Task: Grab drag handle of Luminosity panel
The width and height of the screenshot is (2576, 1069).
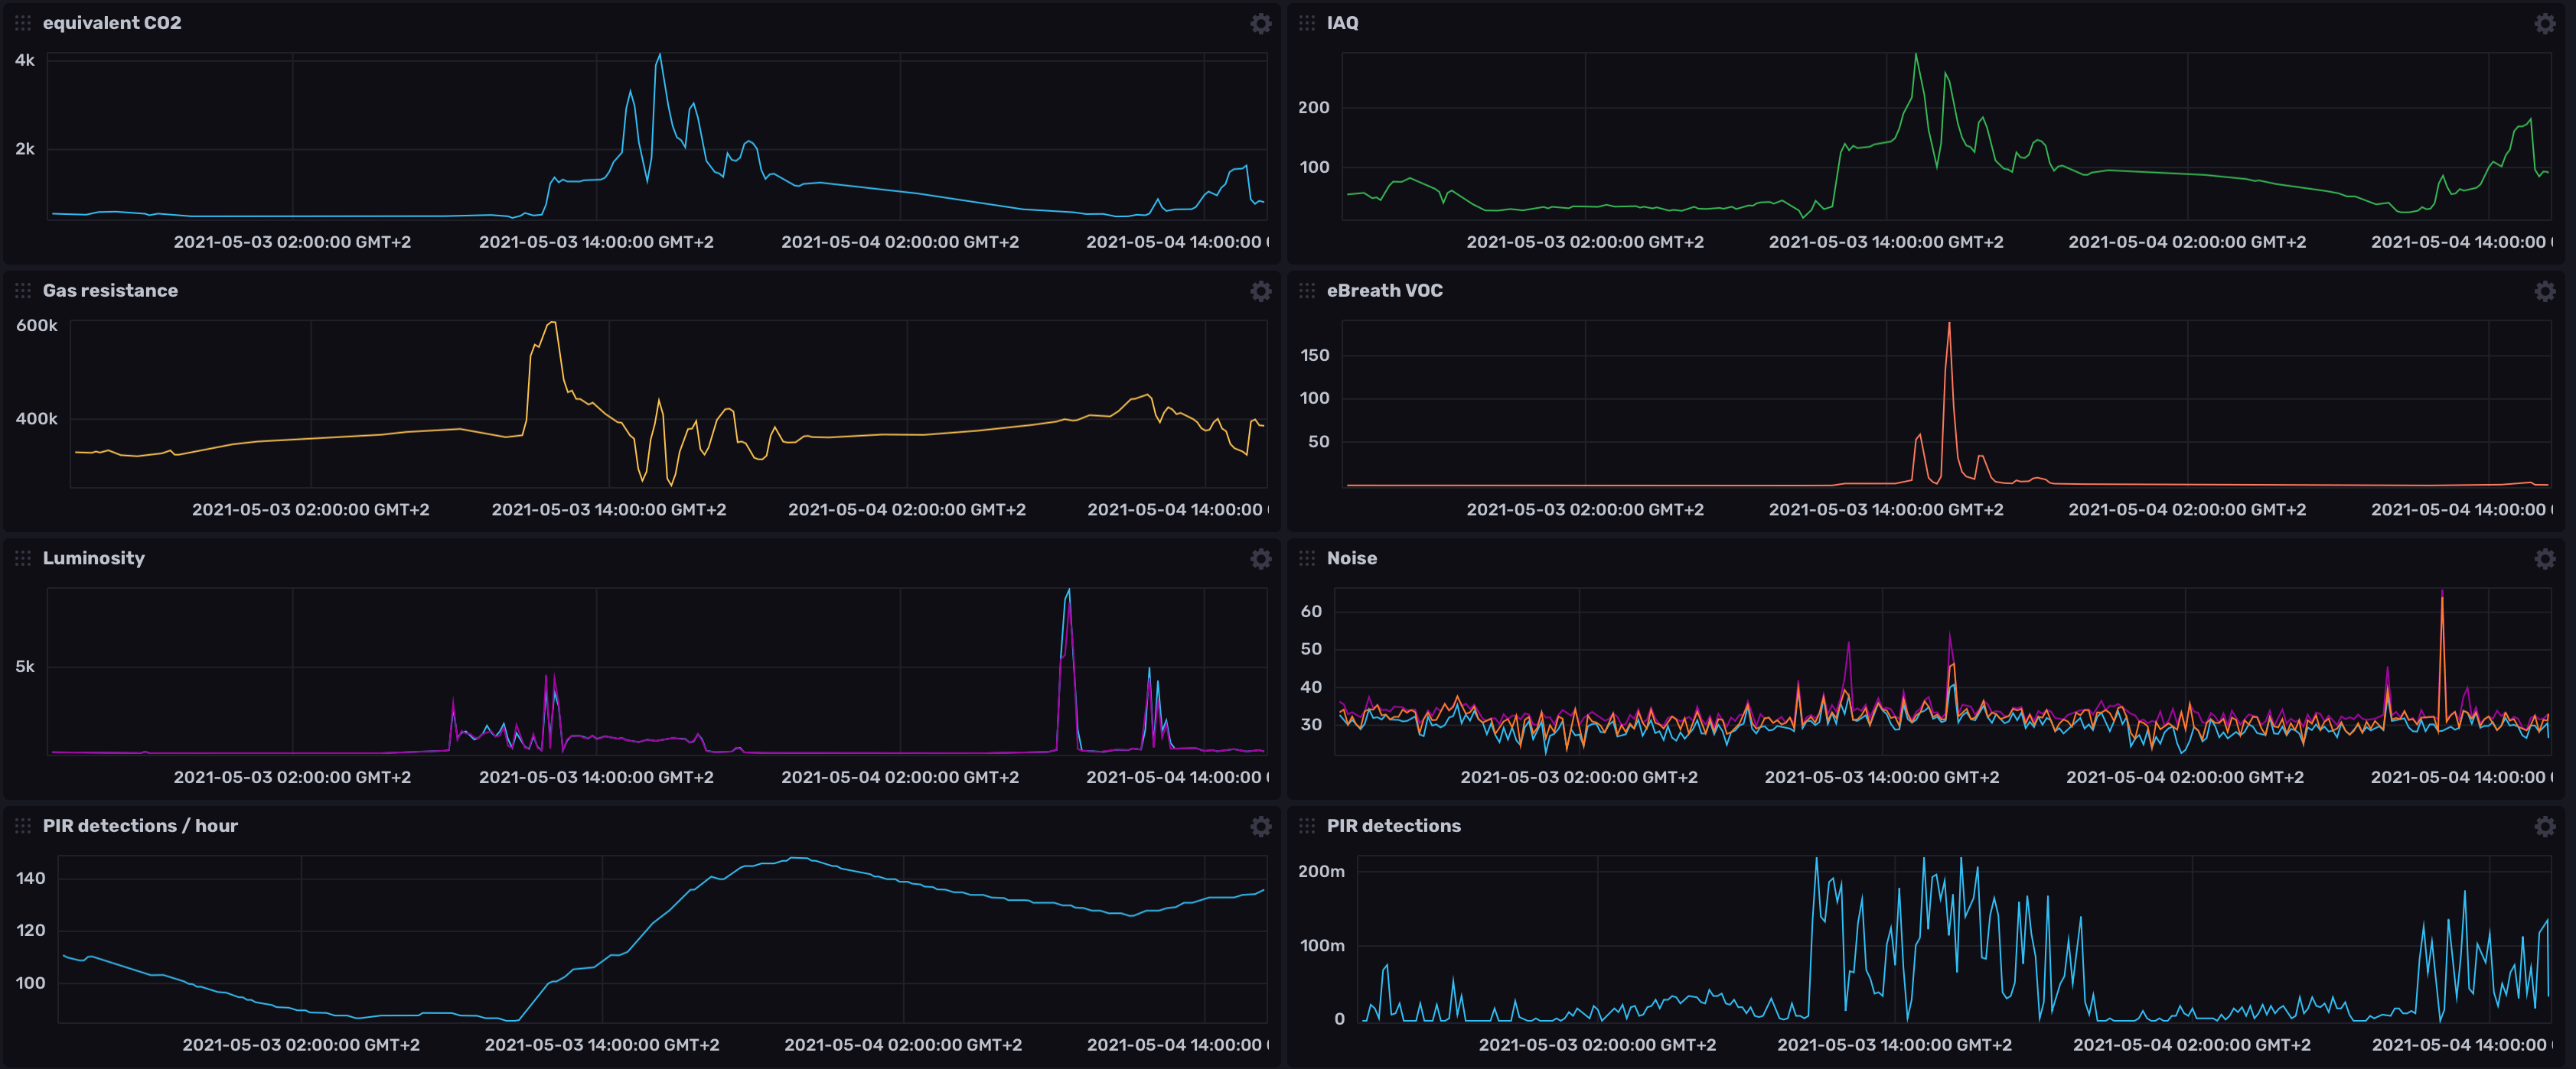Action: (x=22, y=558)
